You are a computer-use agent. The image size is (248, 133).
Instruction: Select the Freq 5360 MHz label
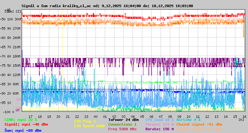tap(122, 129)
